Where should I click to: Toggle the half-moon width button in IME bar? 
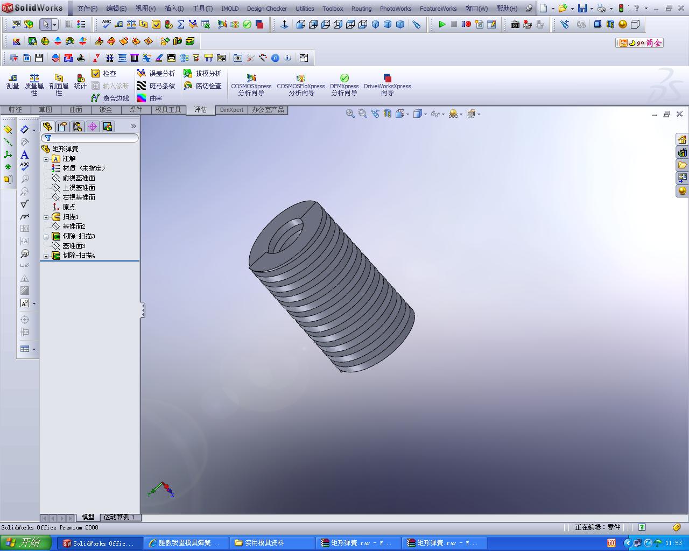[632, 43]
